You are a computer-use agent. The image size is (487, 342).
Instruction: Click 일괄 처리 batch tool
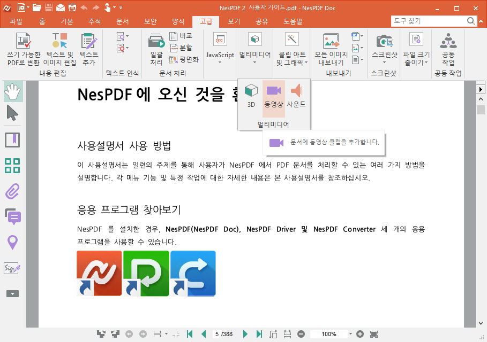pos(156,49)
